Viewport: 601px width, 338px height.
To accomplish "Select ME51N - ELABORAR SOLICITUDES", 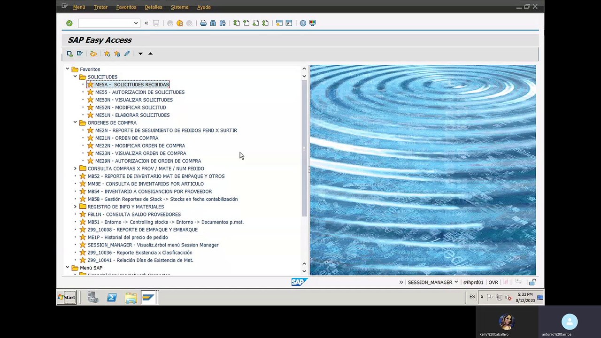I will click(132, 115).
